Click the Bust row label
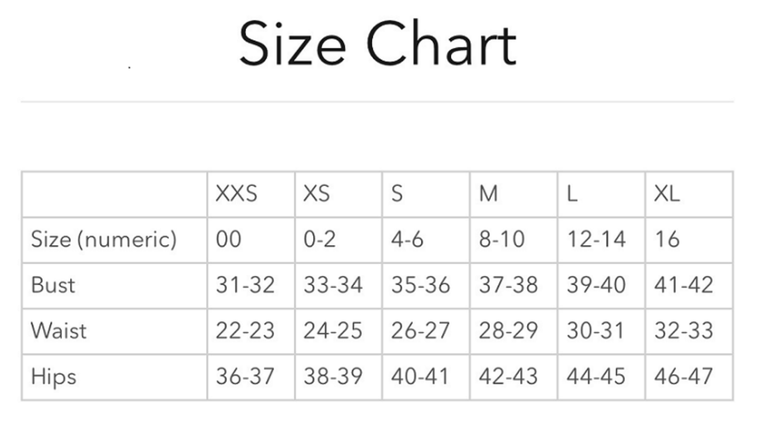This screenshot has width=758, height=444. 53,285
